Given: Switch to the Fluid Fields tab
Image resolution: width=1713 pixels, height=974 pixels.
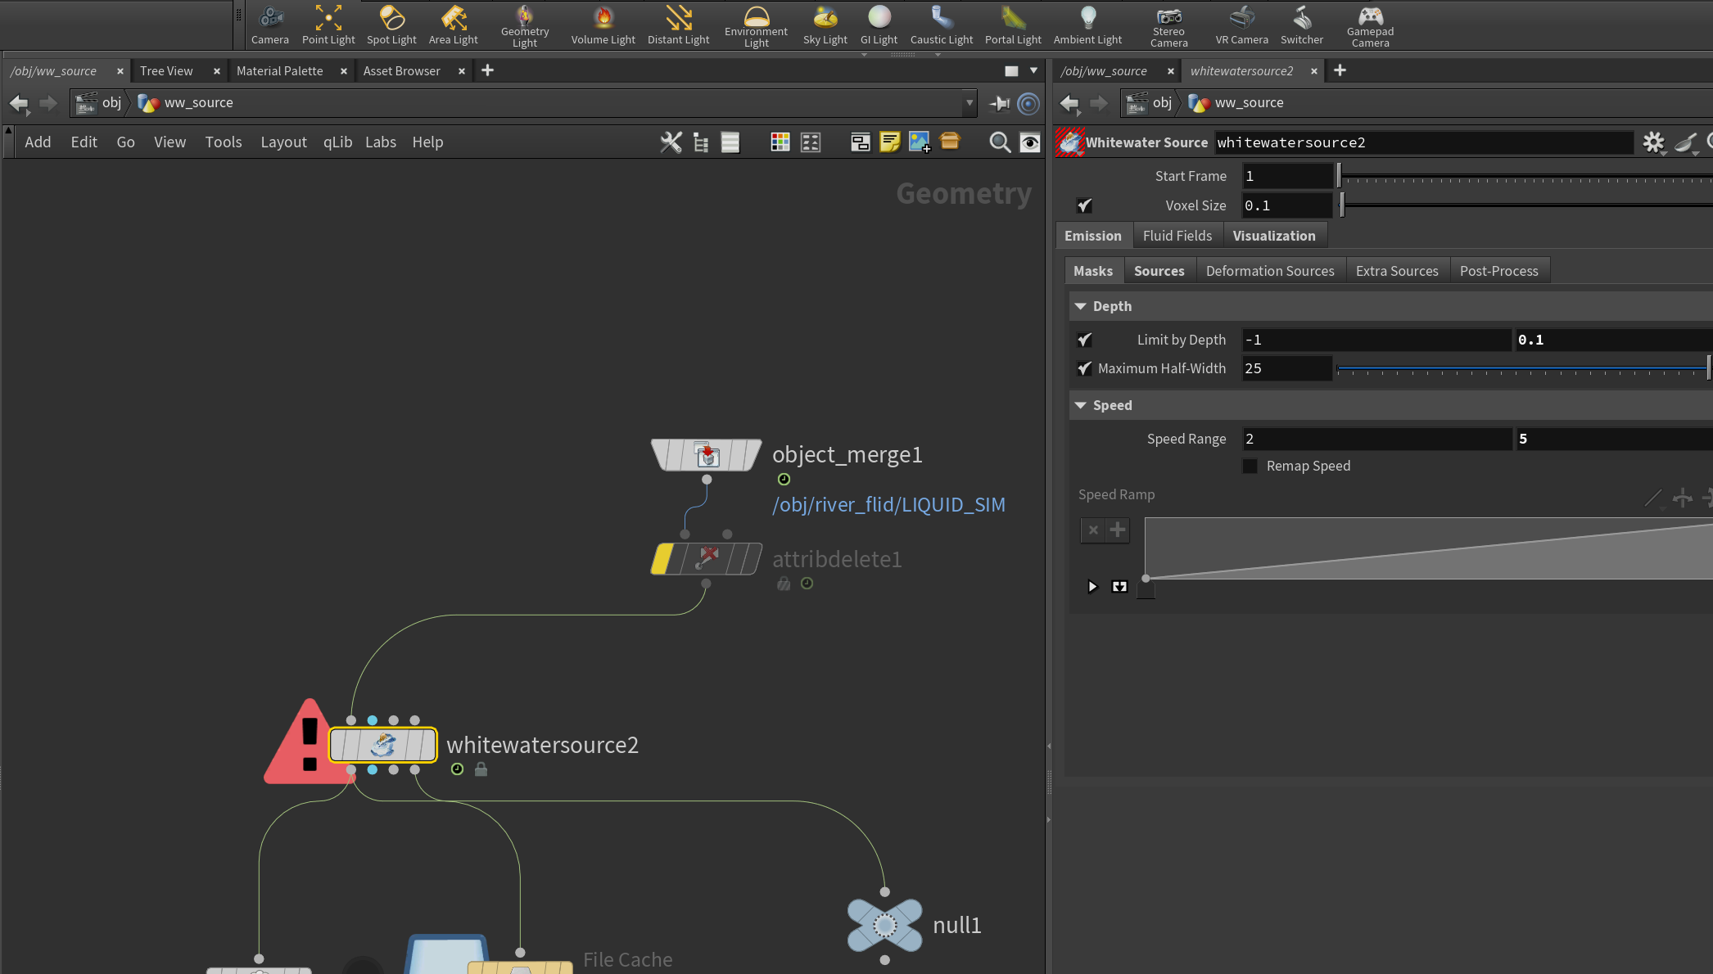Looking at the screenshot, I should tap(1177, 236).
